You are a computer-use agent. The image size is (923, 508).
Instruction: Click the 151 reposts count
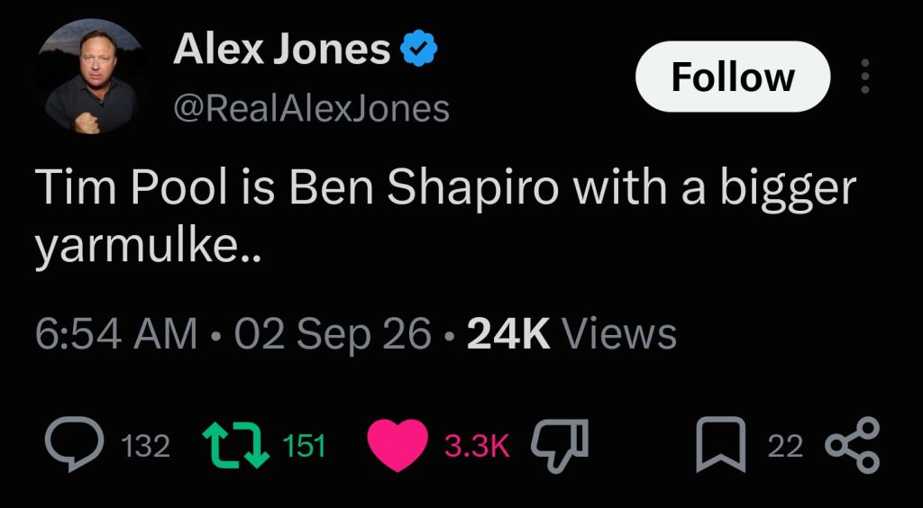pyautogui.click(x=304, y=446)
